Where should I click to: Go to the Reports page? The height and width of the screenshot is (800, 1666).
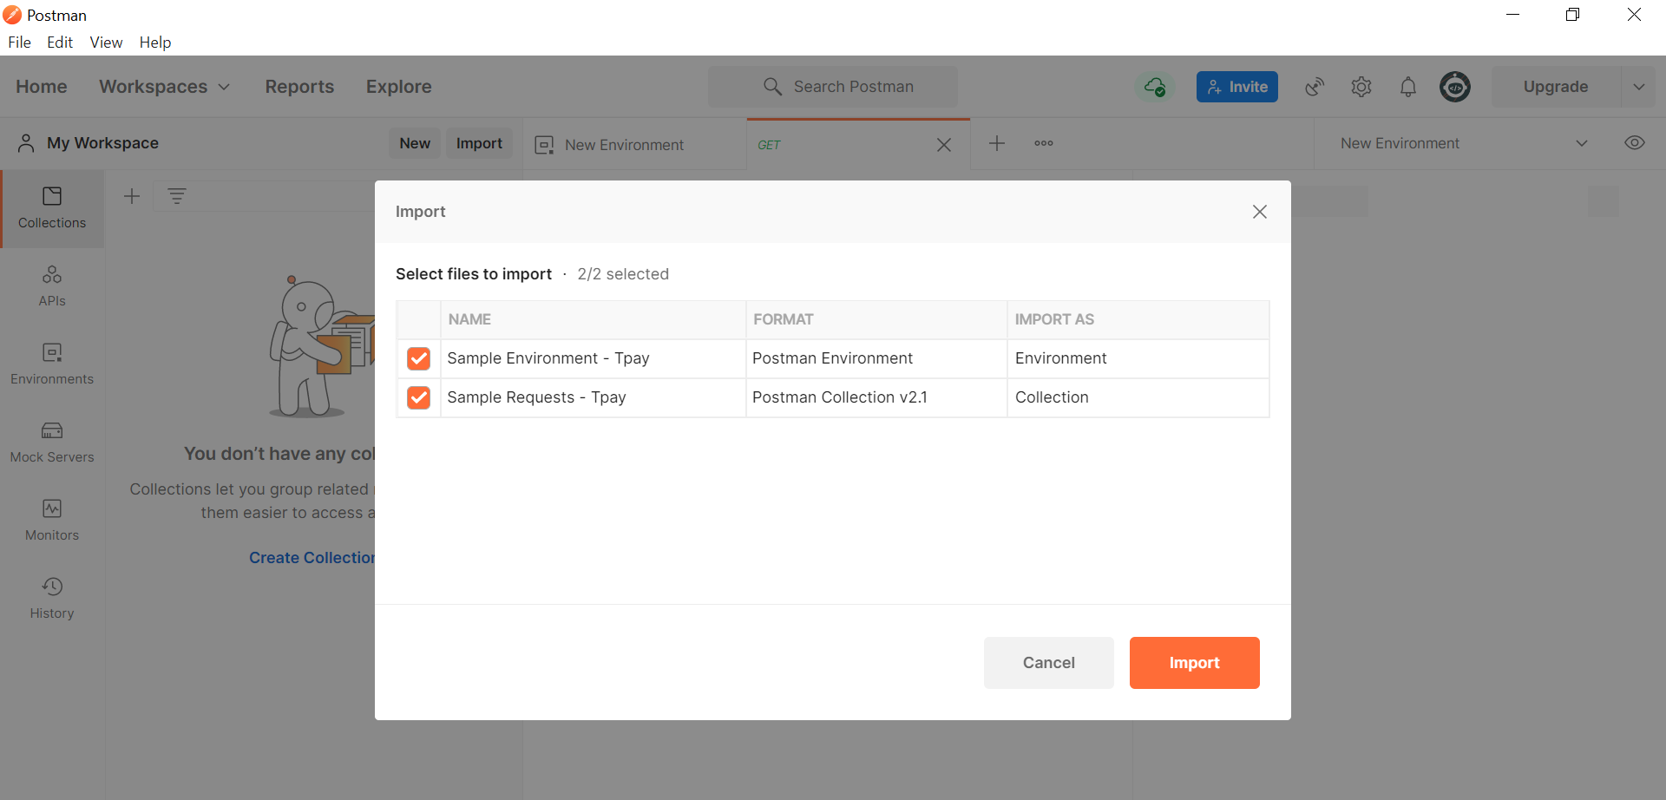(x=299, y=87)
